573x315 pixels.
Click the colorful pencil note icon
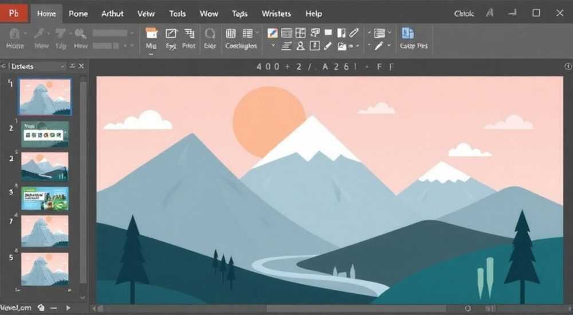[273, 33]
